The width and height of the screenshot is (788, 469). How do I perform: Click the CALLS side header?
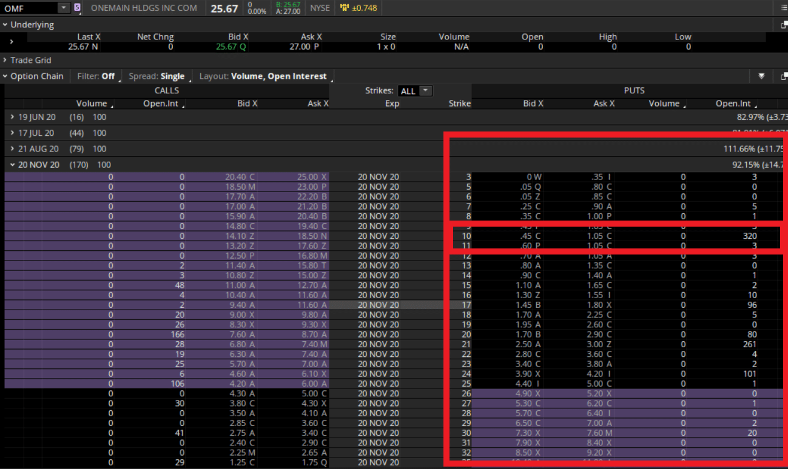point(167,90)
